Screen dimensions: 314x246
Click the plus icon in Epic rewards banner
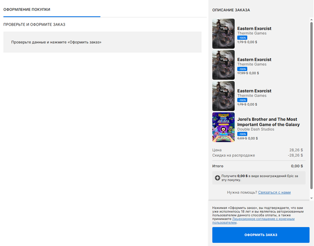[x=218, y=178]
